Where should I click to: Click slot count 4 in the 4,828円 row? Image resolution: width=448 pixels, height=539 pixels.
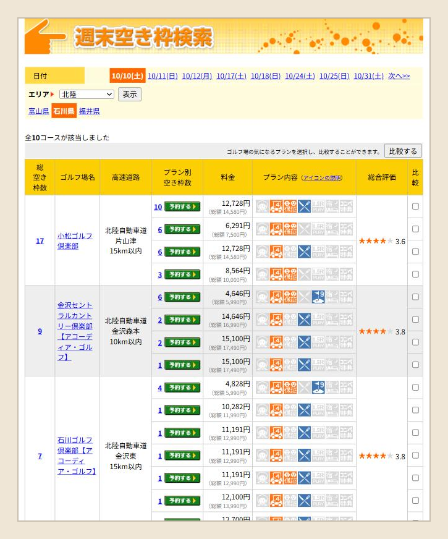click(x=160, y=388)
